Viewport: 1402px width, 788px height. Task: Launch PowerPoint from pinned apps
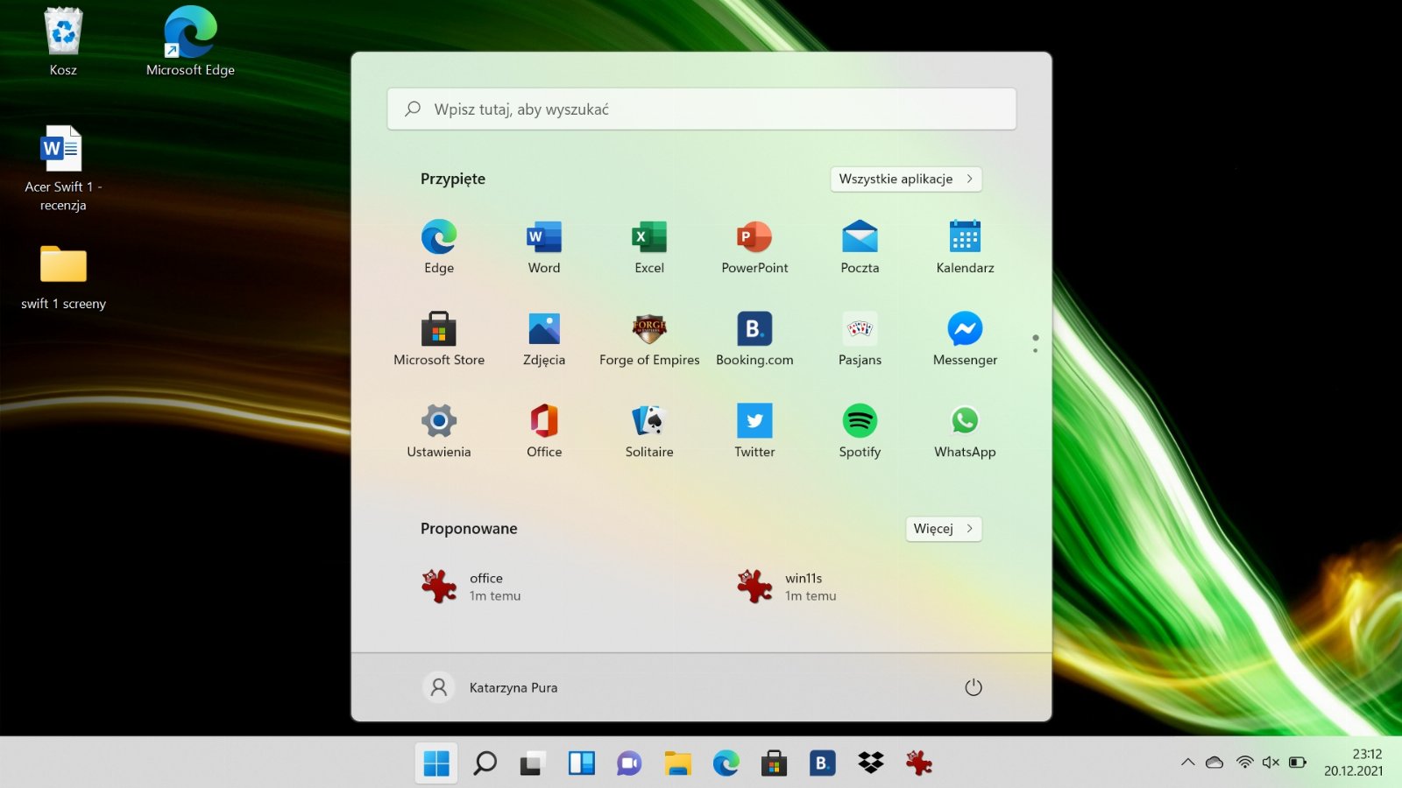pos(754,247)
